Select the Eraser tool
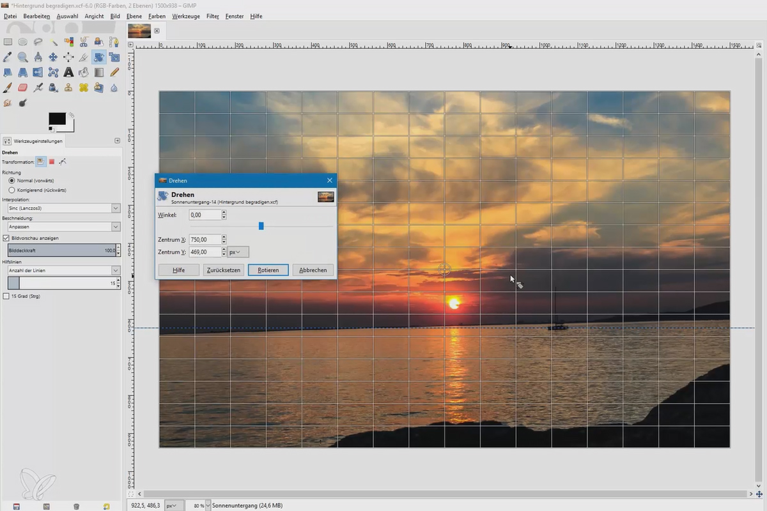This screenshot has height=511, width=767. (22, 88)
